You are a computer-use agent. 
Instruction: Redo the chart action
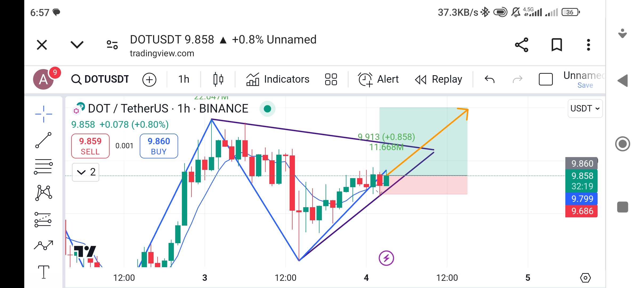pos(518,79)
